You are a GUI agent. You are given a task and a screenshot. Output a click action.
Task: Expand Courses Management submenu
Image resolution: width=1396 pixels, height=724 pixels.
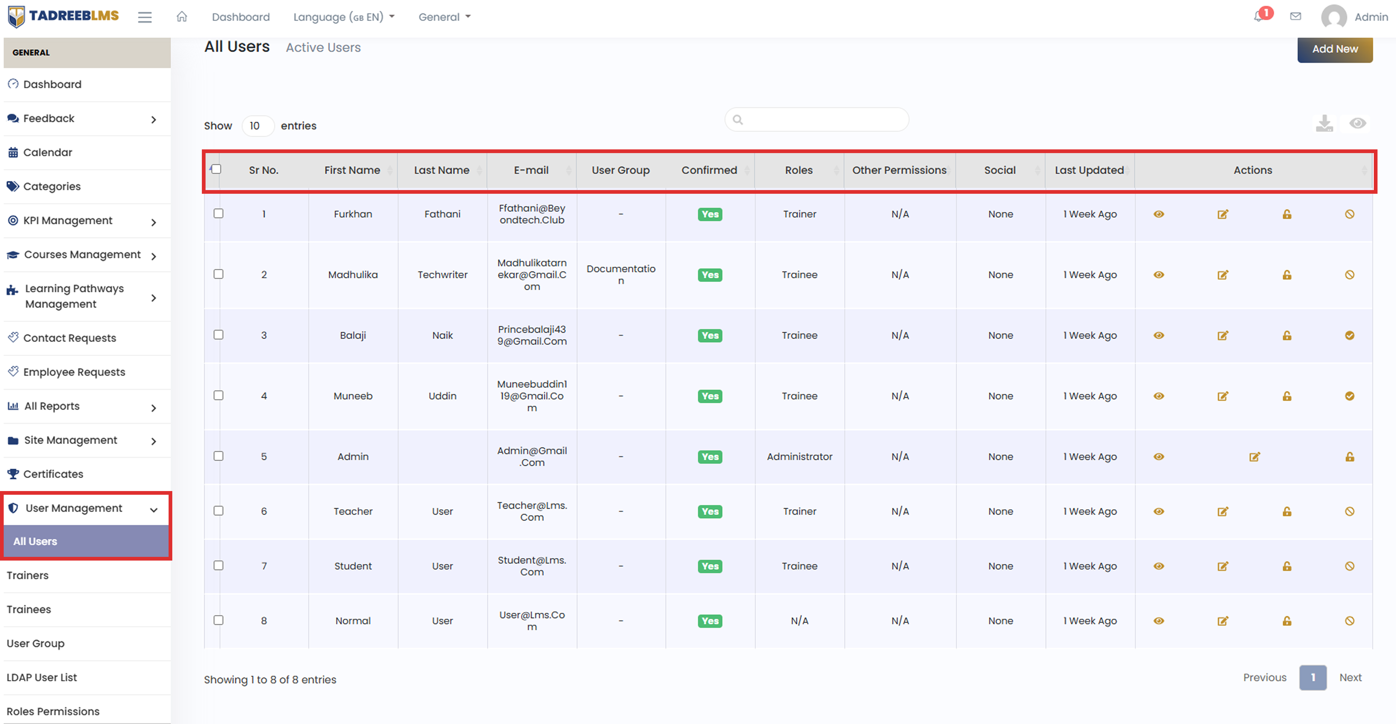87,255
